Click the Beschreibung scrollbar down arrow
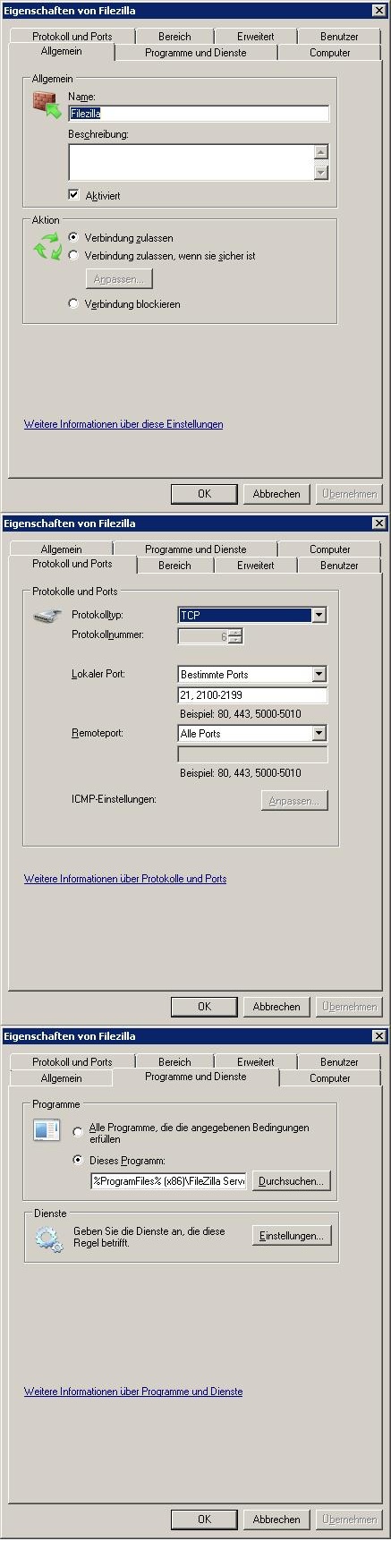 click(x=321, y=173)
